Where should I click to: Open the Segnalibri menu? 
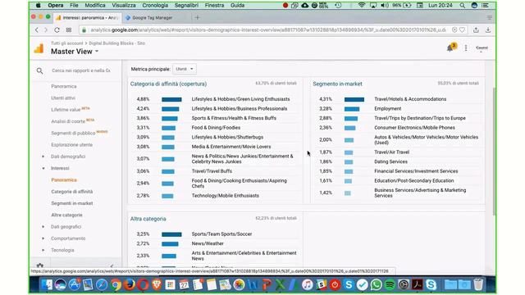pyautogui.click(x=186, y=6)
